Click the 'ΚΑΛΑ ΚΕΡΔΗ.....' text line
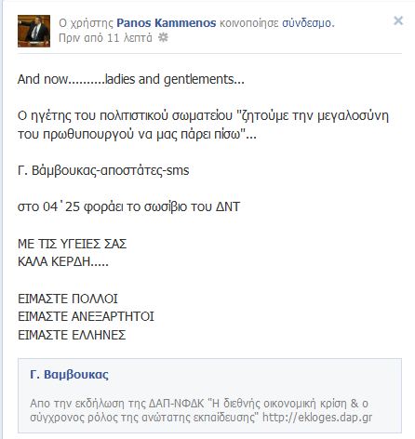The height and width of the screenshot is (439, 415). (x=63, y=262)
